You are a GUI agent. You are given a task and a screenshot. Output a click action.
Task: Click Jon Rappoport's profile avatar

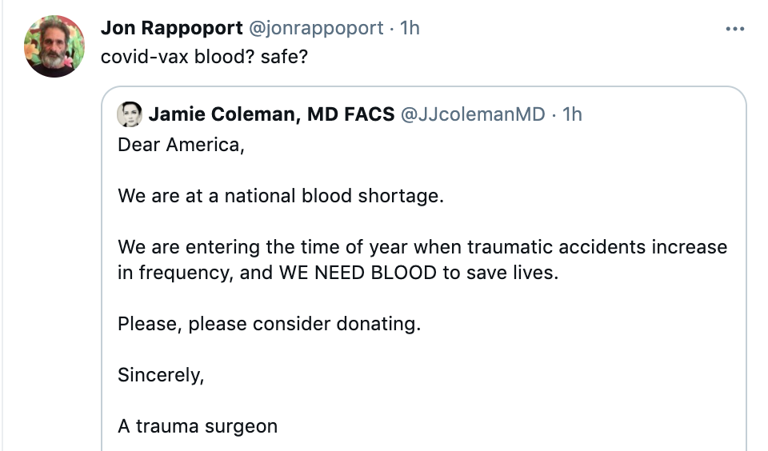54,46
